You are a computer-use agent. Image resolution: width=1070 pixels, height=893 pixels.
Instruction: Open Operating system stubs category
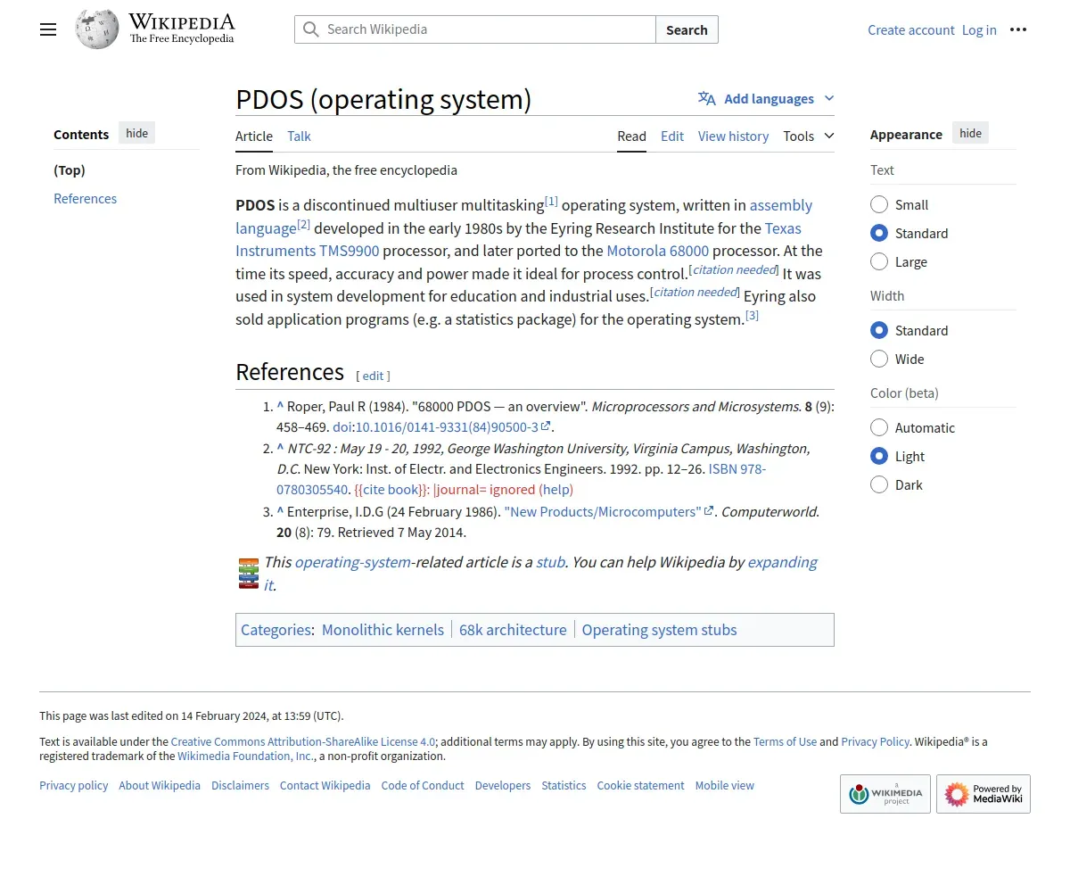660,630
